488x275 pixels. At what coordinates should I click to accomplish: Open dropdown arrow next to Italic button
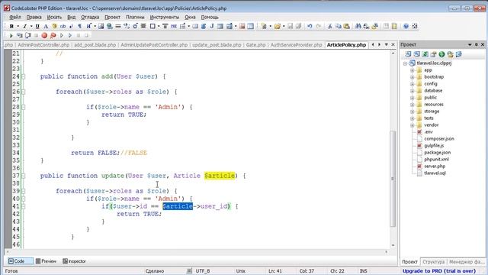coord(30,27)
